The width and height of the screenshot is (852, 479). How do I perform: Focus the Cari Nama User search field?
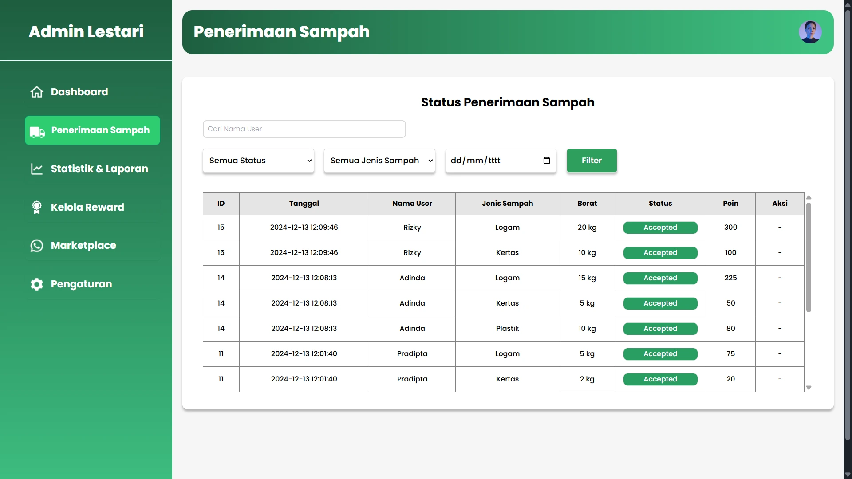pyautogui.click(x=304, y=129)
